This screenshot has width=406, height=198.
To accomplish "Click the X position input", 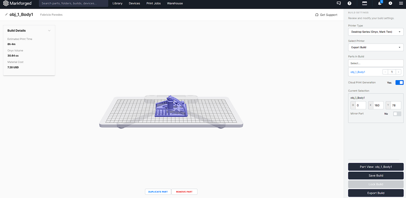I will pyautogui.click(x=378, y=105).
